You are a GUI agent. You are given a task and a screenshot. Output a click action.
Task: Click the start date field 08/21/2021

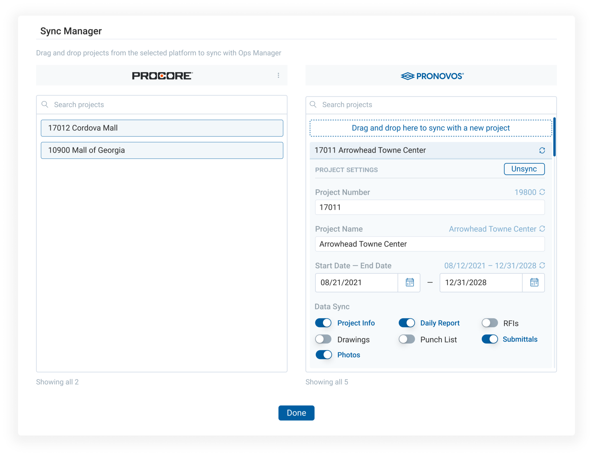(356, 283)
